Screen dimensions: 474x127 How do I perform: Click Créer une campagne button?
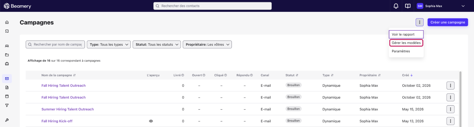click(x=448, y=22)
